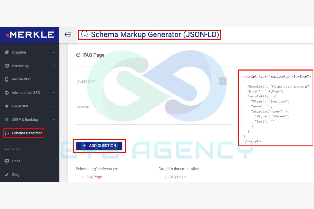314x209 pixels.
Task: Click the ADD QUESTION button
Action: (99, 146)
